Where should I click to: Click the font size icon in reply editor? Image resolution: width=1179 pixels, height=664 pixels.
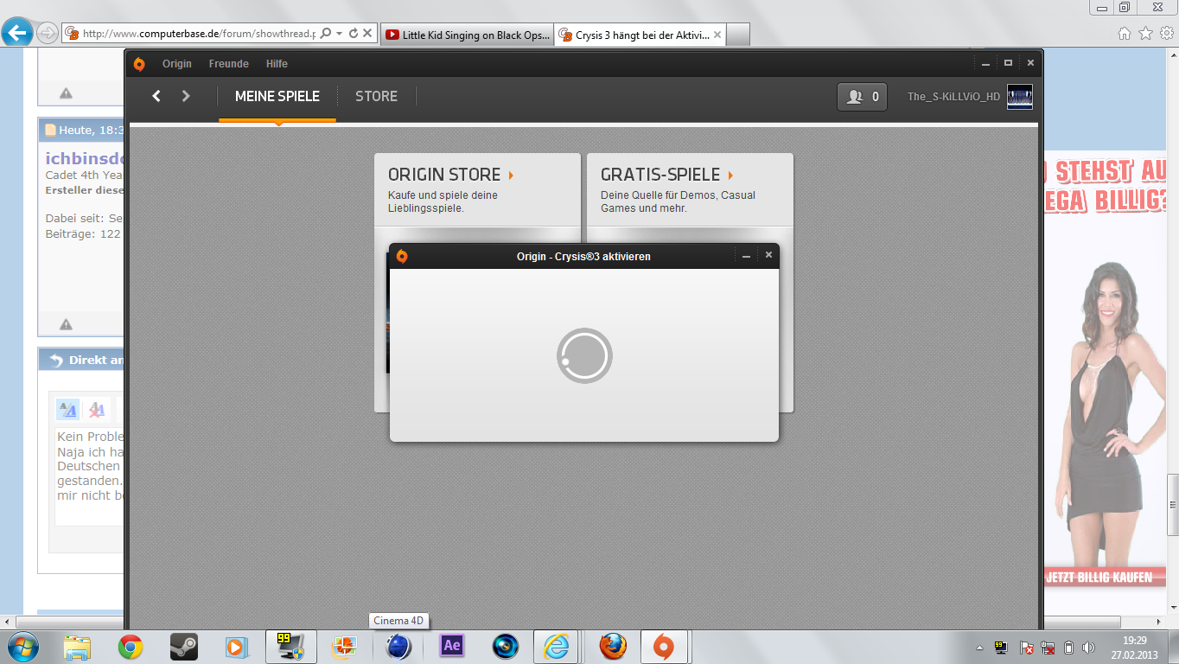coord(67,409)
